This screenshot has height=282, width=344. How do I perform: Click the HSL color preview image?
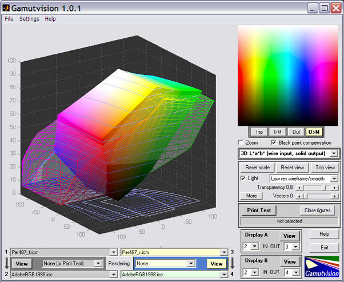click(288, 76)
